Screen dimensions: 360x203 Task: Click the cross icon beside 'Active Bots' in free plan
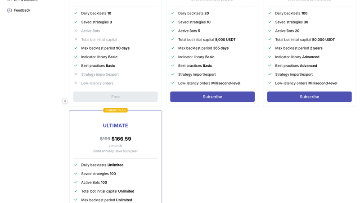click(x=76, y=31)
